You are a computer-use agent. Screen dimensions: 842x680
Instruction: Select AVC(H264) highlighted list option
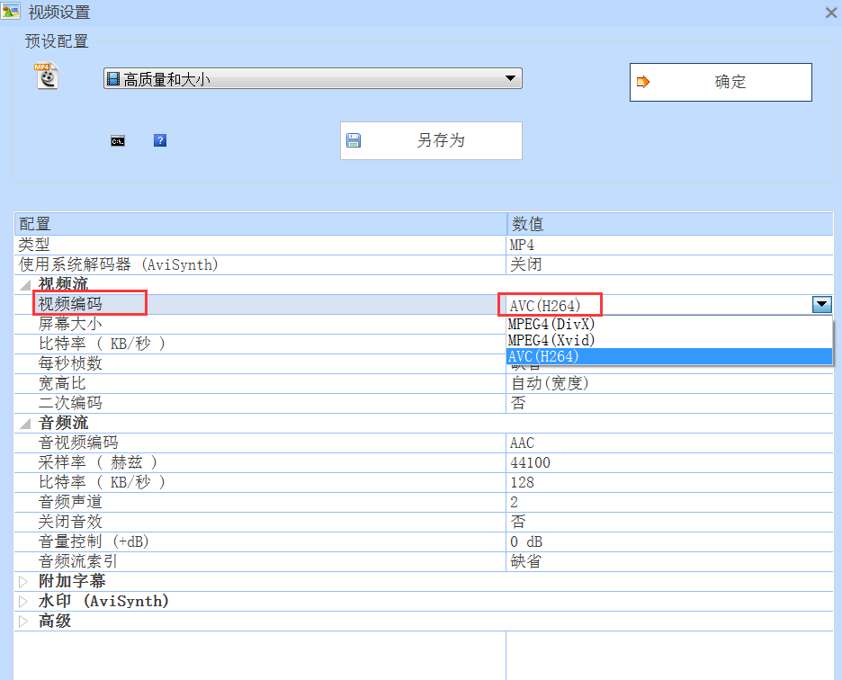point(544,357)
